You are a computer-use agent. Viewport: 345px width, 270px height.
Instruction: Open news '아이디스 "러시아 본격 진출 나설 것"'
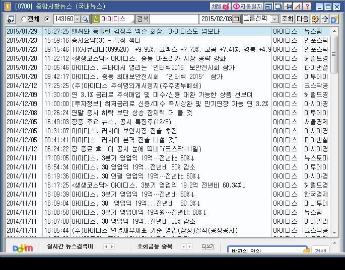pos(168,140)
